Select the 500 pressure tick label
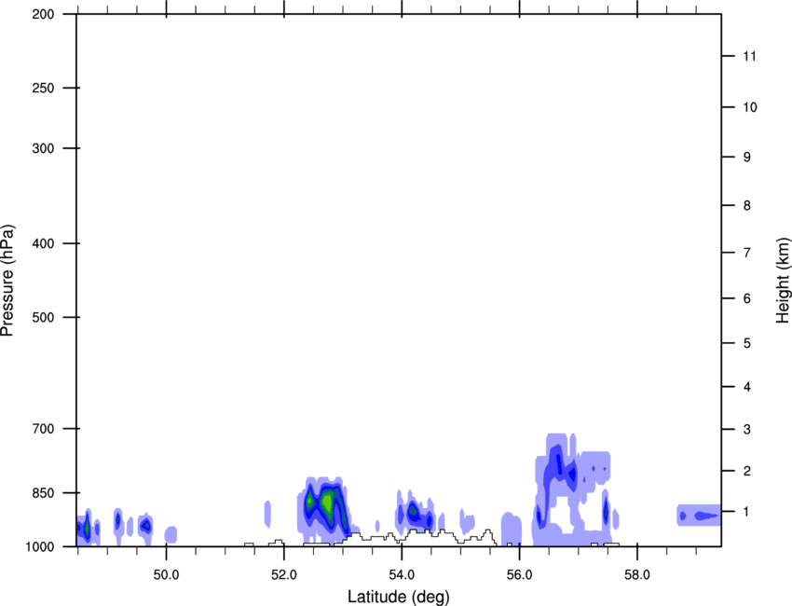792x606 pixels. 43,317
